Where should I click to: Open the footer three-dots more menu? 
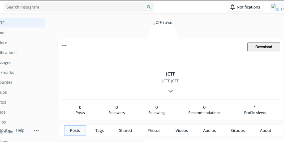pos(36,131)
